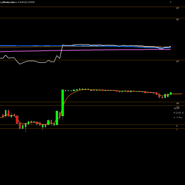Click the last green candlestick on chart

[x=171, y=93]
